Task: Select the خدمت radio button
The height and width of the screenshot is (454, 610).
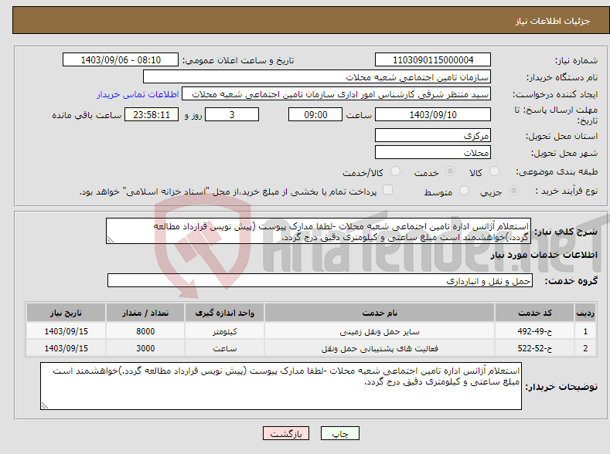Action: click(x=450, y=171)
